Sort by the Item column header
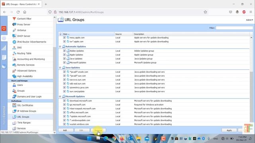255x143 pixels. pos(88,34)
